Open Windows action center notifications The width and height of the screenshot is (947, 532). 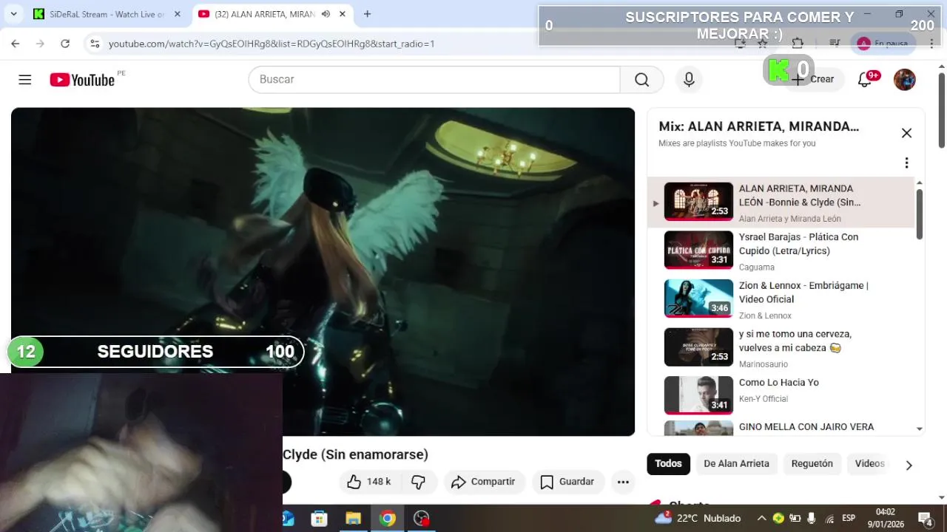click(925, 518)
